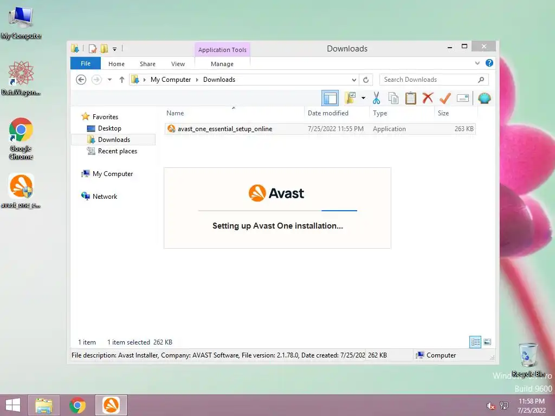
Task: Sort by Date modified column header
Action: coord(336,113)
